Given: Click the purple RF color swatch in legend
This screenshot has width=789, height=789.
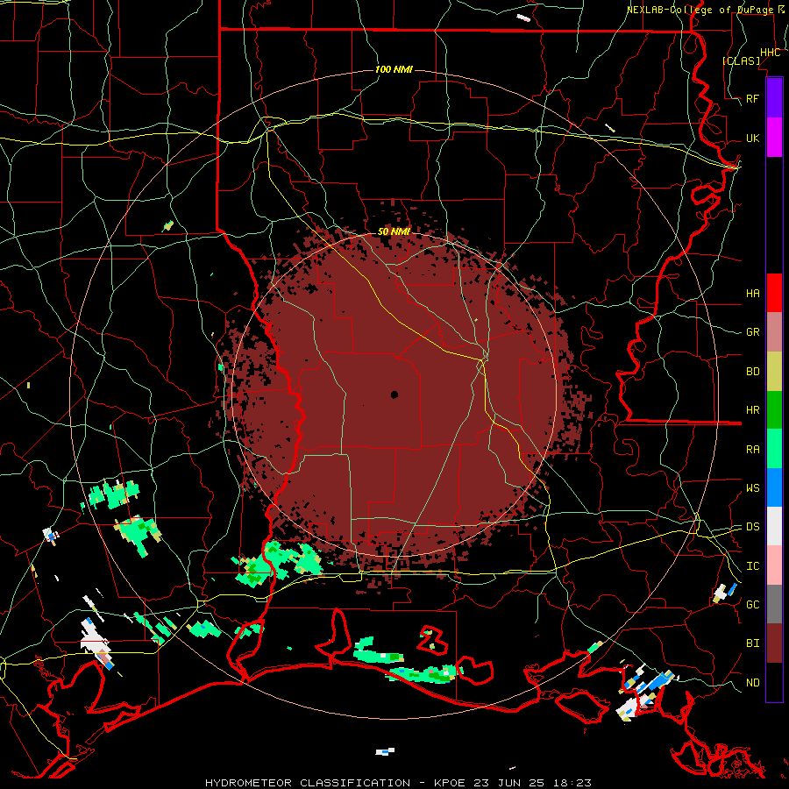Looking at the screenshot, I should (x=774, y=98).
